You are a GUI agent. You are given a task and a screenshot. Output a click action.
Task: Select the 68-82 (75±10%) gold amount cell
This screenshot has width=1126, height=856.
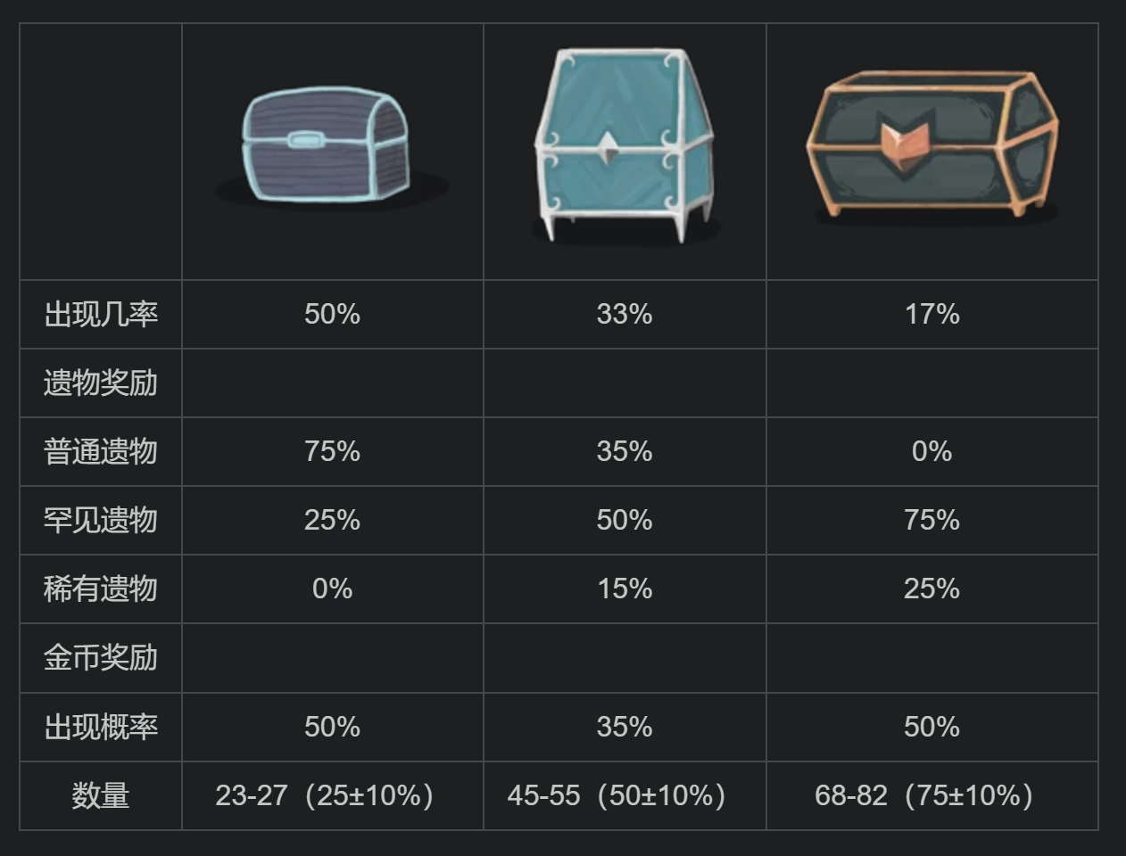[x=924, y=795]
